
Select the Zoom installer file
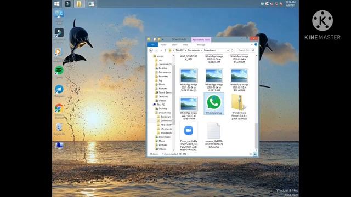pos(189,137)
